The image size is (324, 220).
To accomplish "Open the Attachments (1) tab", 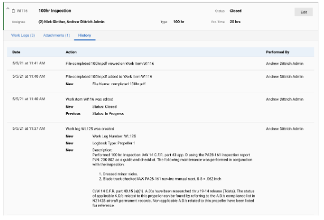I will tap(57, 36).
